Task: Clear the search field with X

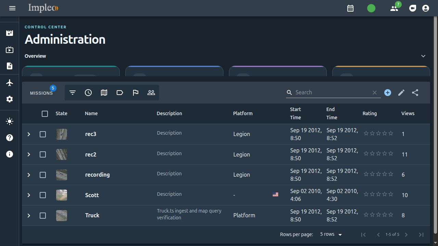Action: (375, 93)
